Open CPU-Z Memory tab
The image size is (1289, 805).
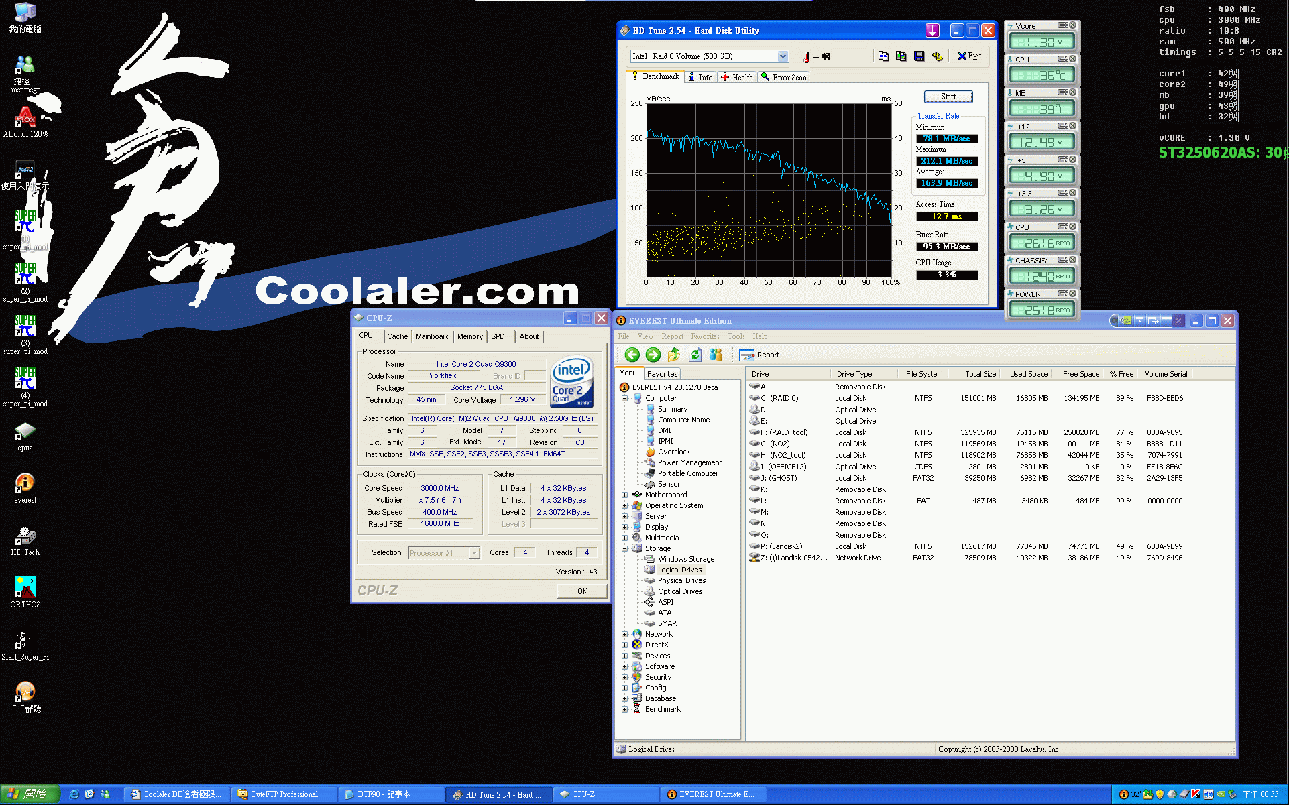470,336
